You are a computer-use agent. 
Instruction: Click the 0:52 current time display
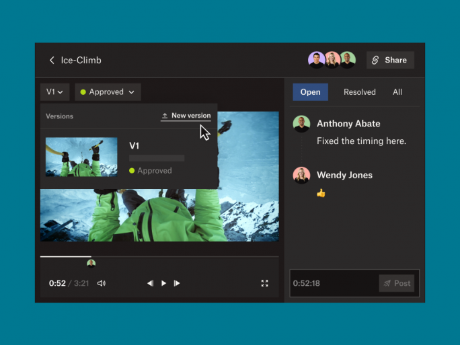57,283
